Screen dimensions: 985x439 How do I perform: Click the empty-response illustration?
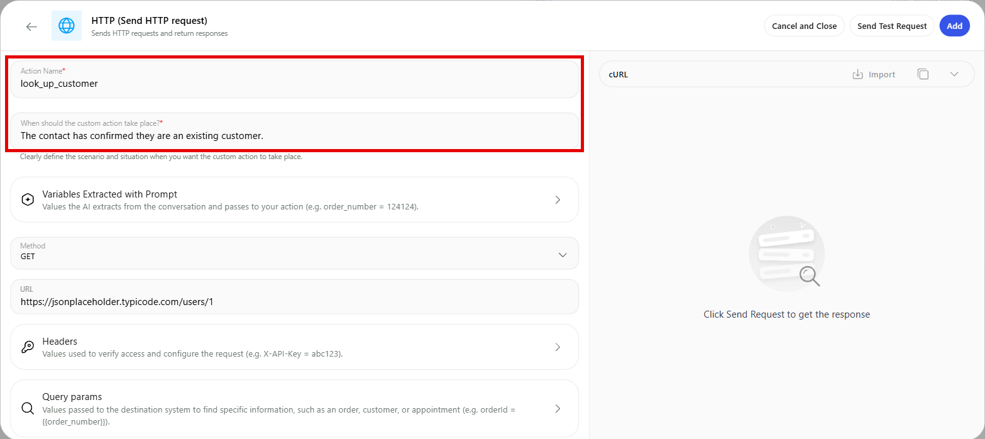pyautogui.click(x=786, y=253)
